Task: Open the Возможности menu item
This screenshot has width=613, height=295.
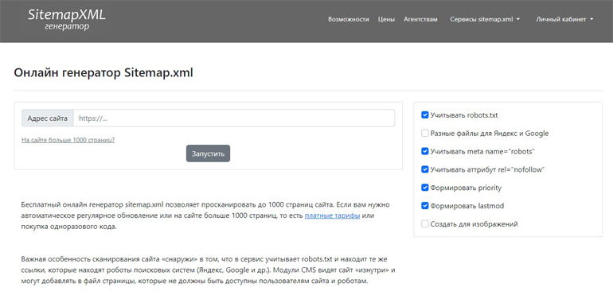Action: (349, 19)
